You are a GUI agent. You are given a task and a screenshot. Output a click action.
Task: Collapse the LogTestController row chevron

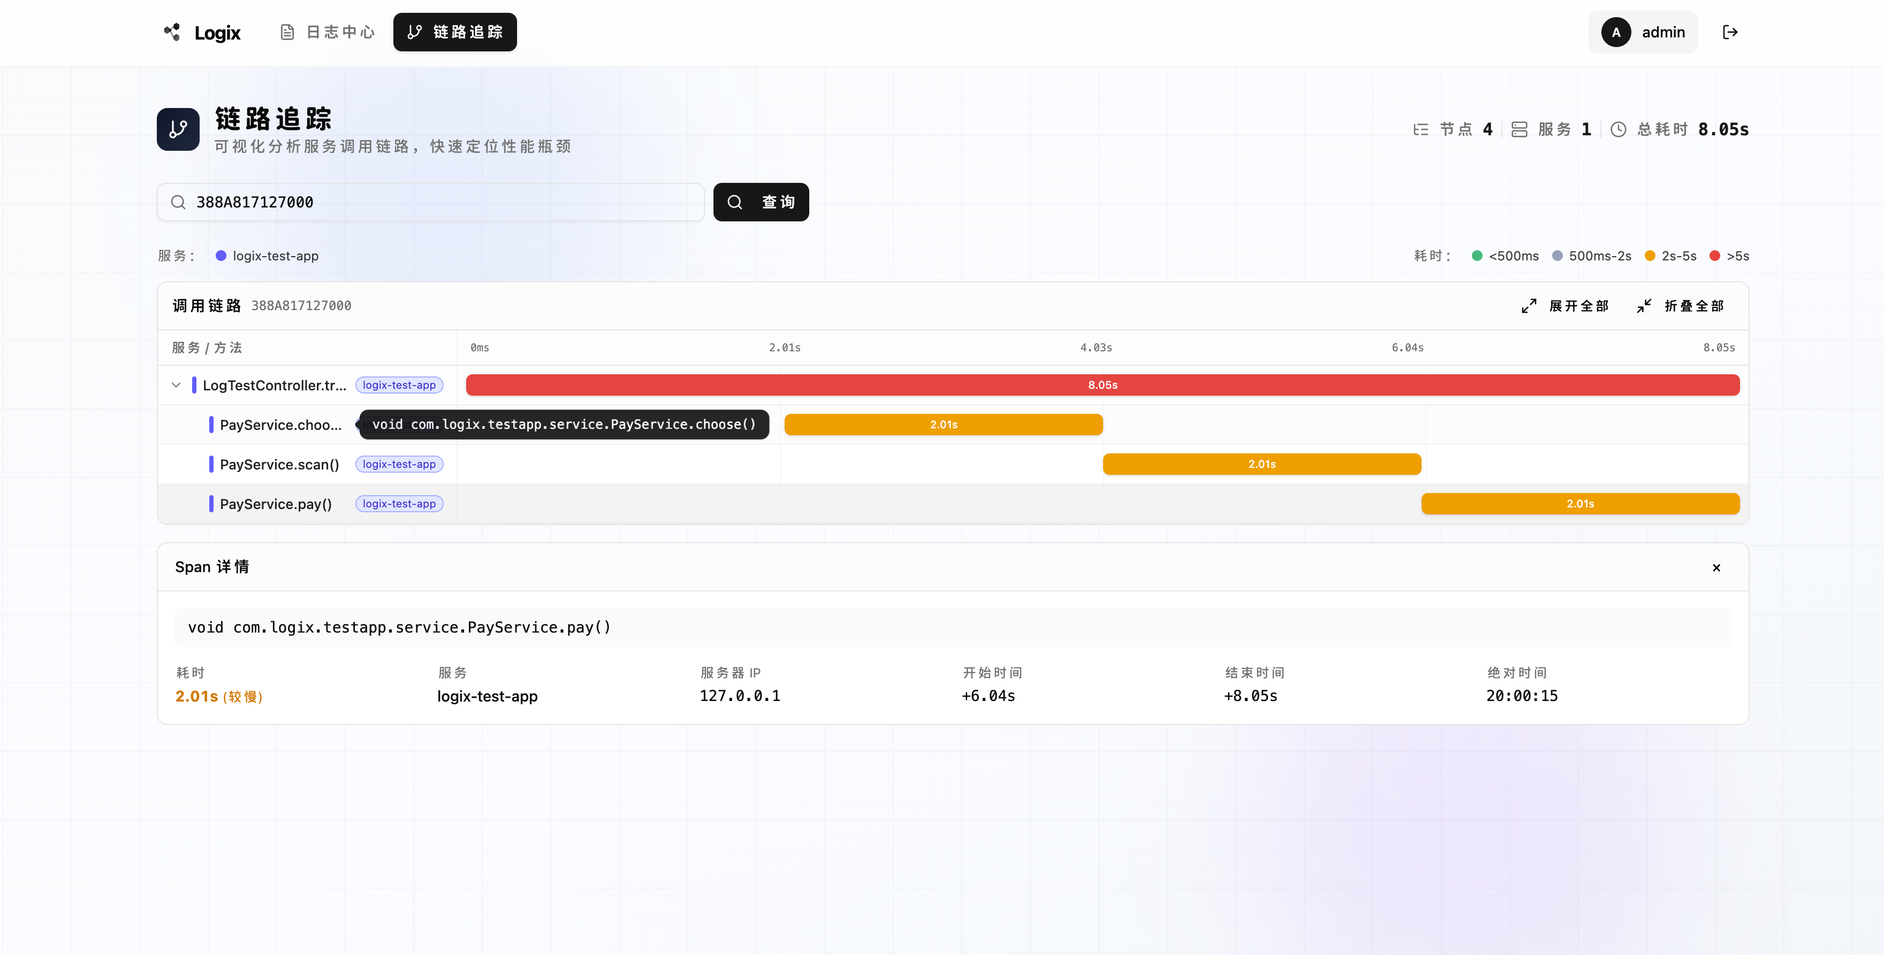coord(176,385)
